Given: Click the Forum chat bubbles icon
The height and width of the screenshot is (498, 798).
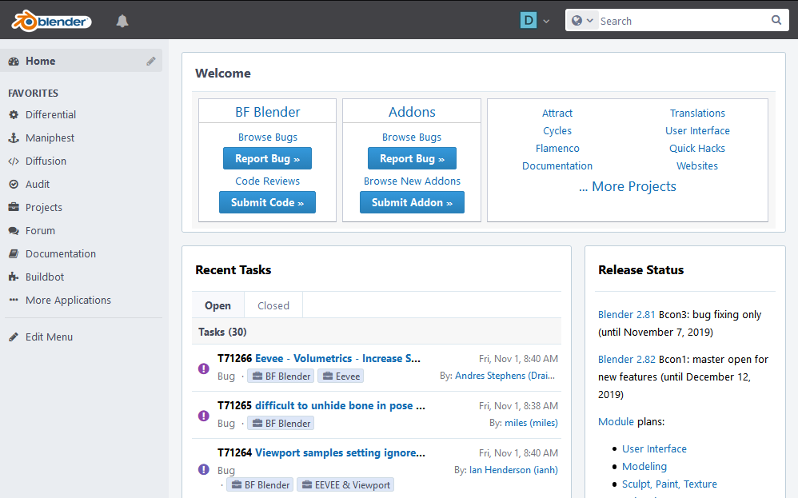Looking at the screenshot, I should (x=14, y=230).
